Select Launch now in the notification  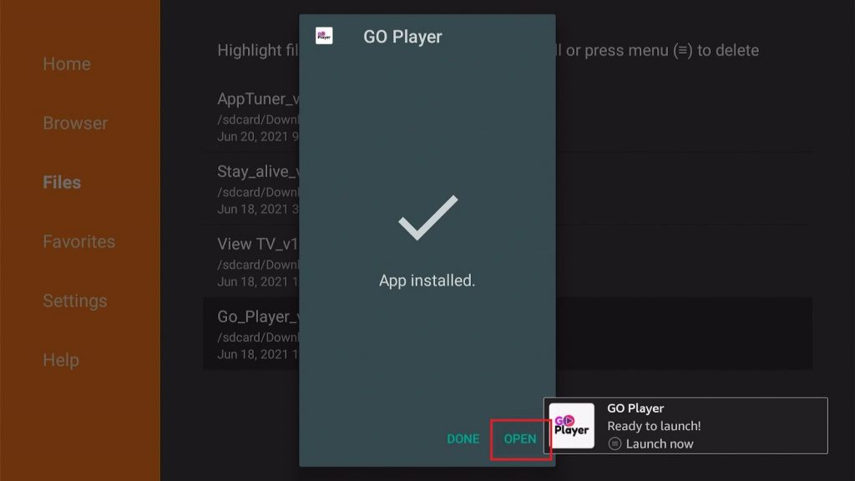click(x=660, y=444)
